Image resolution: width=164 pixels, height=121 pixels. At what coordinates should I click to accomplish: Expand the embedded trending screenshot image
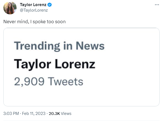(x=81, y=67)
